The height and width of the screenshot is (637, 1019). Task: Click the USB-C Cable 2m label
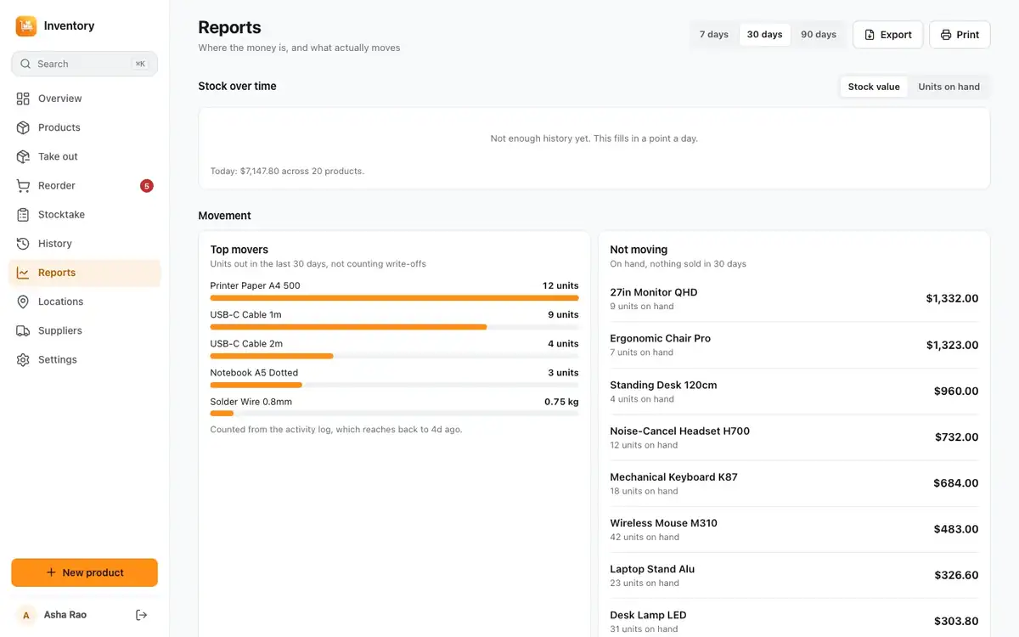(246, 344)
